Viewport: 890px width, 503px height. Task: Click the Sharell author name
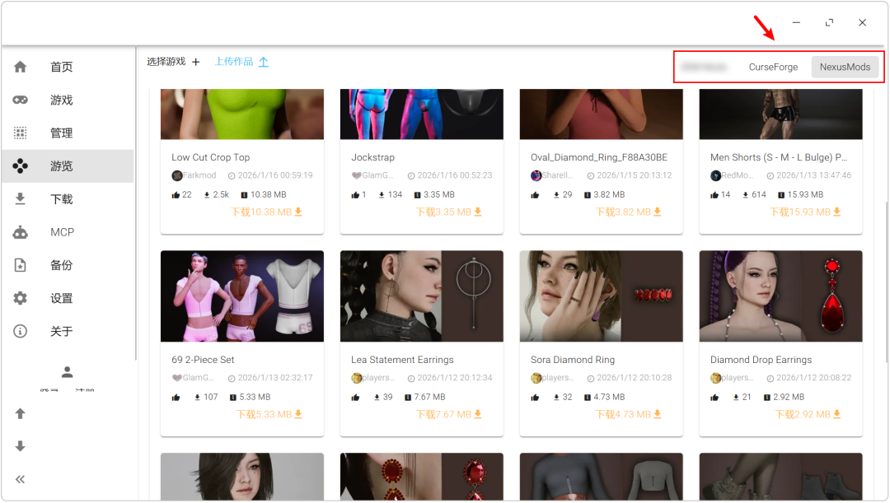click(x=557, y=175)
